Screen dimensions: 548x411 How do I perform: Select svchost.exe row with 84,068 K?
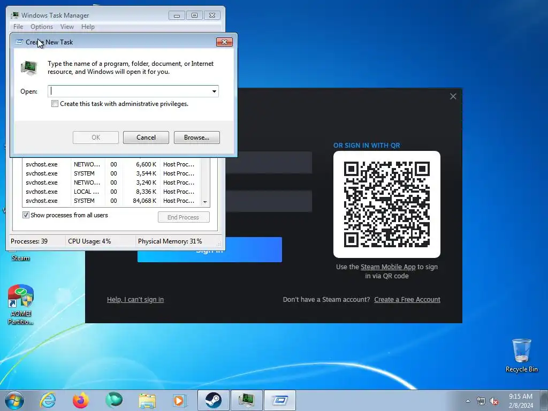(x=112, y=201)
